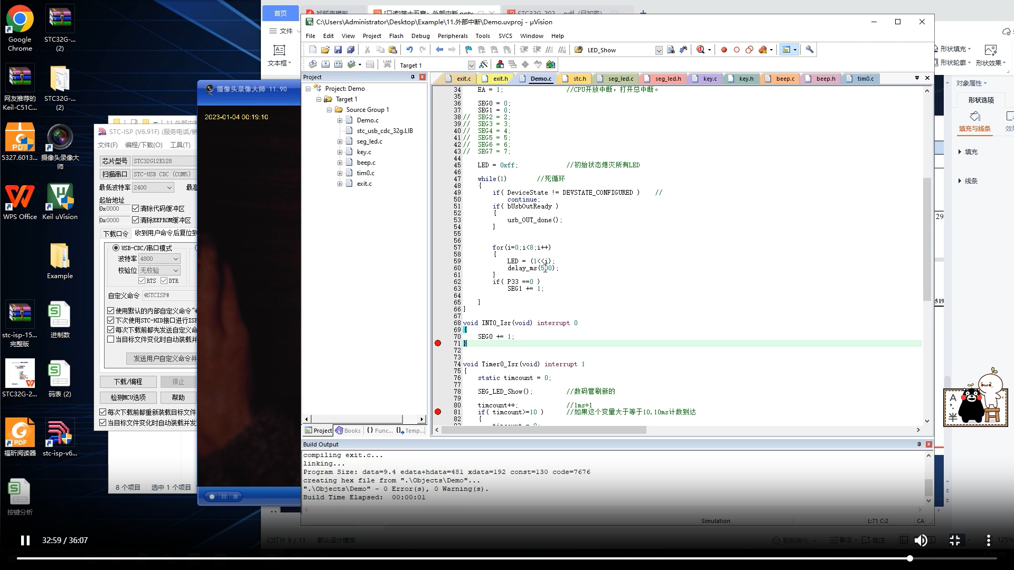Translate the current file icon

click(x=313, y=64)
